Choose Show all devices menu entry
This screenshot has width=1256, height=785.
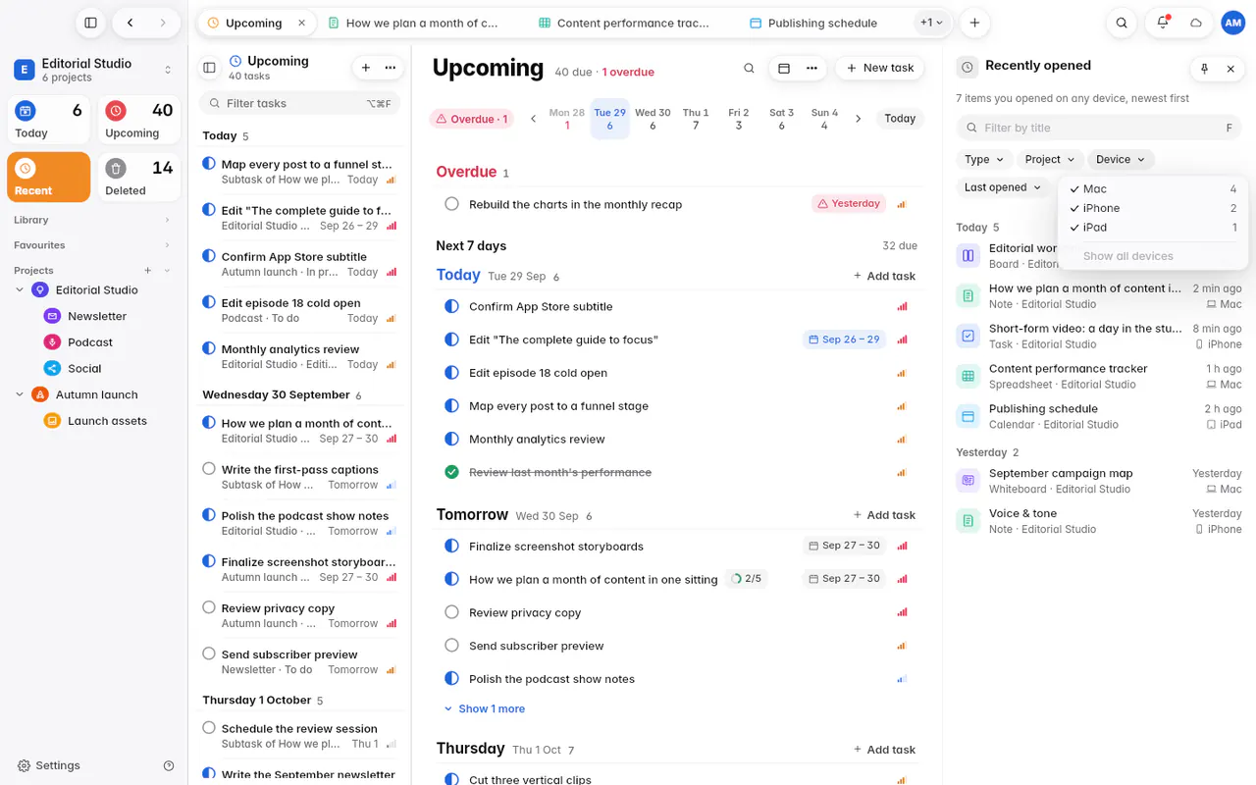(x=1153, y=256)
